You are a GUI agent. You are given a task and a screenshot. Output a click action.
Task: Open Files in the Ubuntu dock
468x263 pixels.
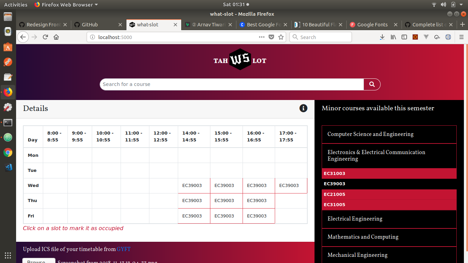point(8,16)
